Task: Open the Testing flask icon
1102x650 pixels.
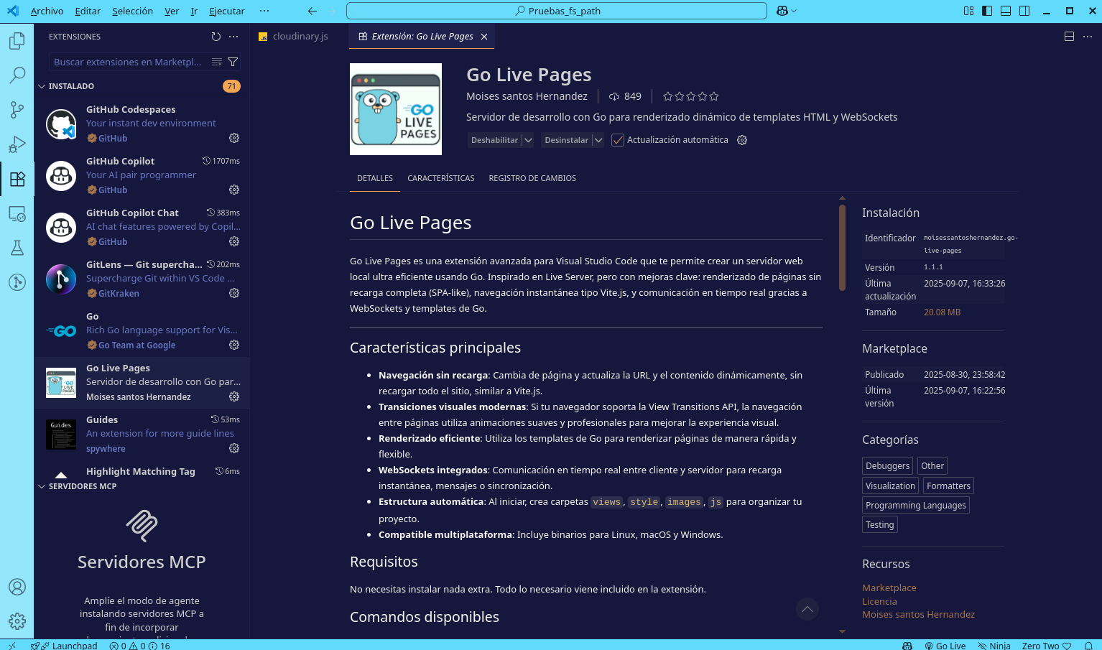Action: click(17, 248)
